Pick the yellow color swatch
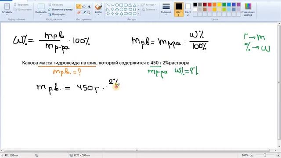281x158 pixels. tap(220, 5)
